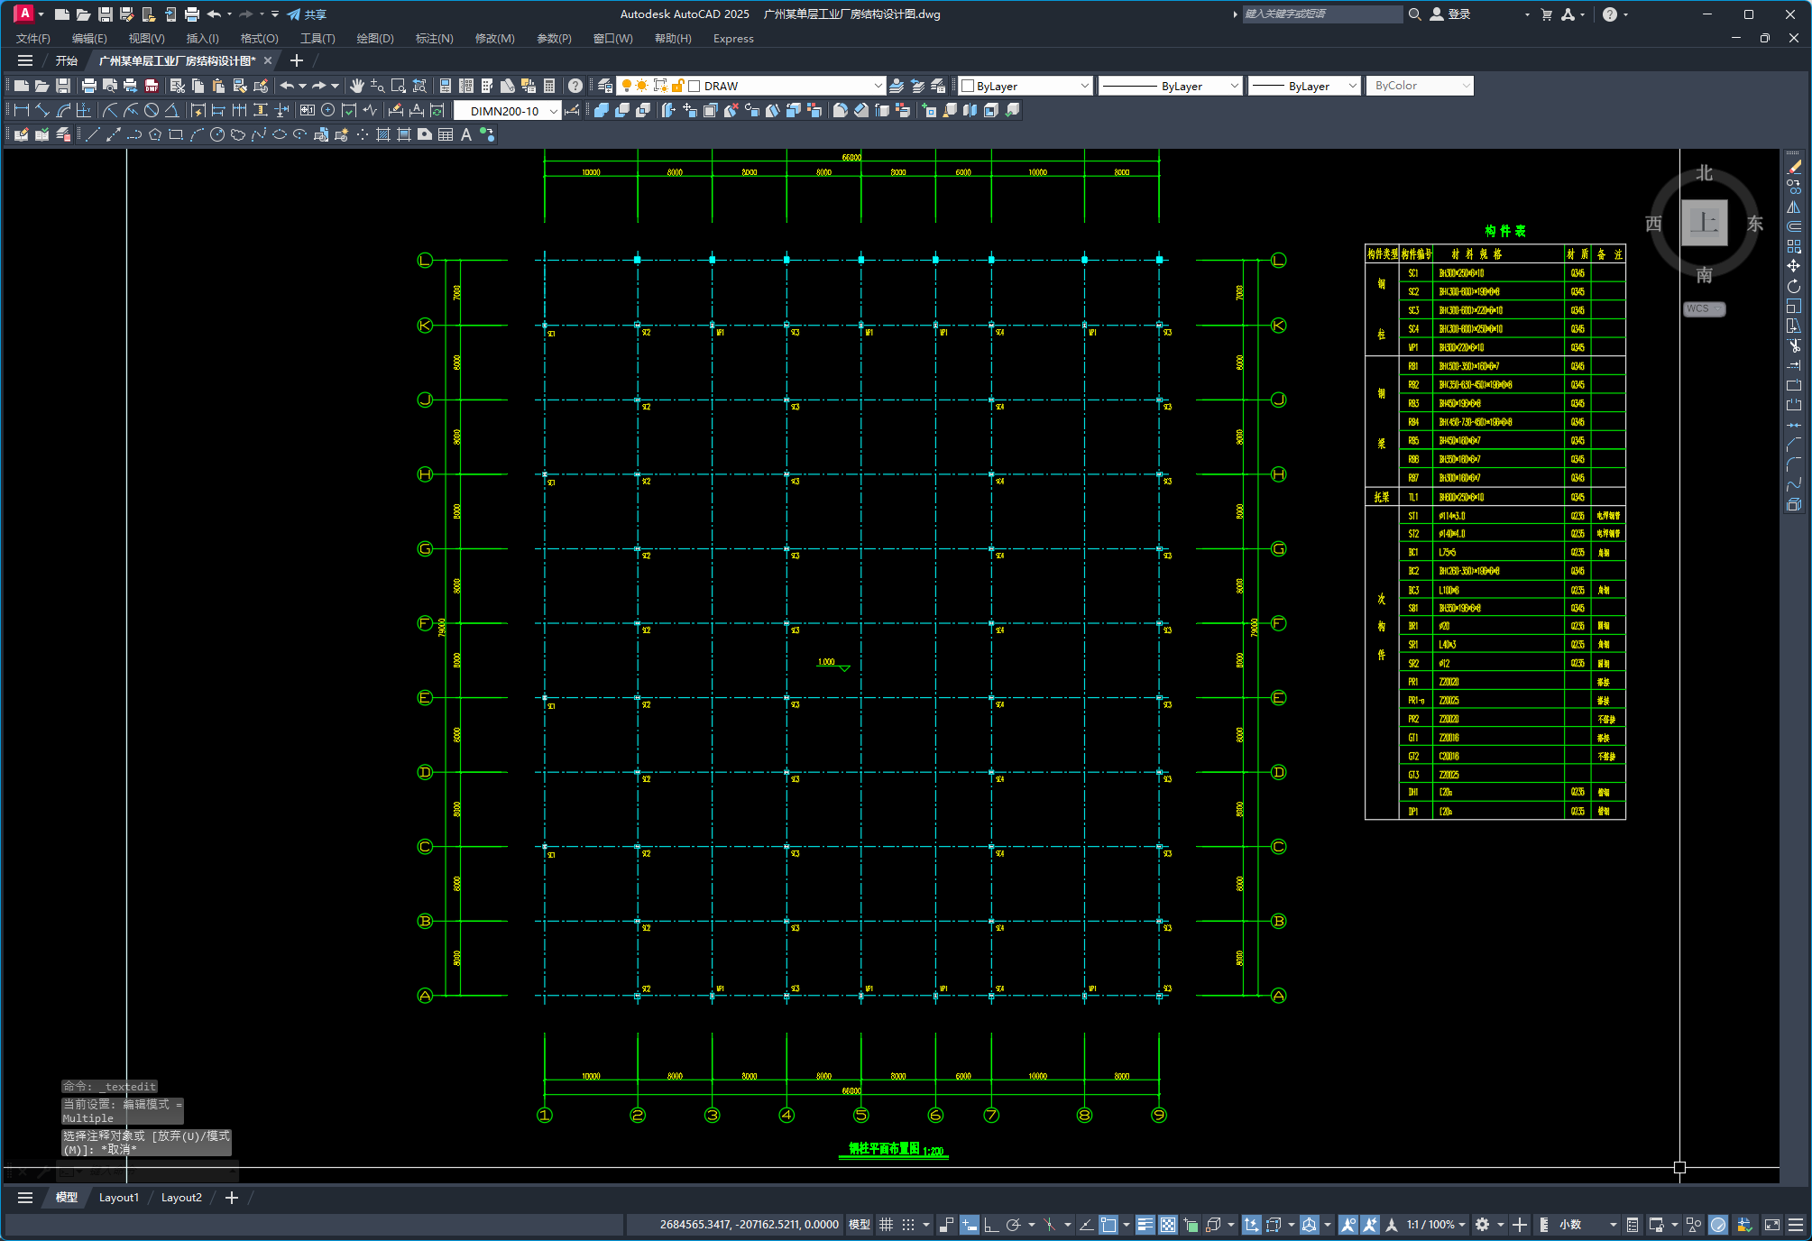Switch to the Layout1 tab
Screen dimensions: 1812x1241
(x=118, y=1198)
